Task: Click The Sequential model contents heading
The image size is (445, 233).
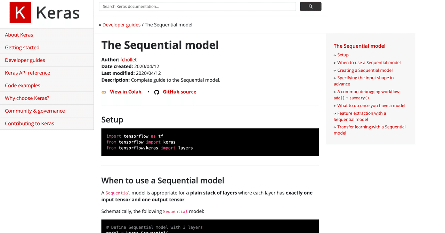Action: tap(359, 46)
